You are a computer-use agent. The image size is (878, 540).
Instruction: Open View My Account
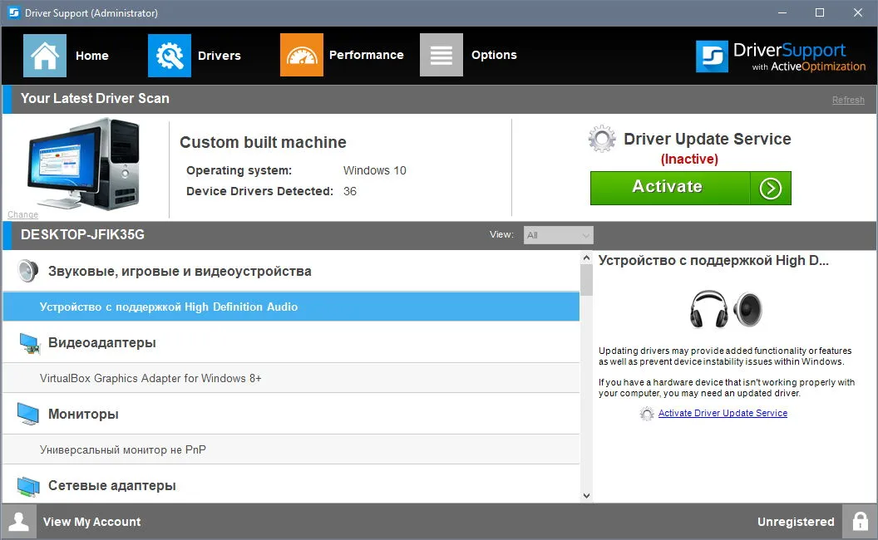[x=91, y=522]
